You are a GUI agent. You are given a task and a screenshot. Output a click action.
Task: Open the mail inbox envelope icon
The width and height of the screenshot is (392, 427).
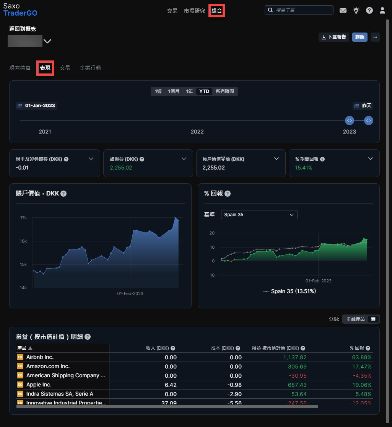pyautogui.click(x=343, y=10)
